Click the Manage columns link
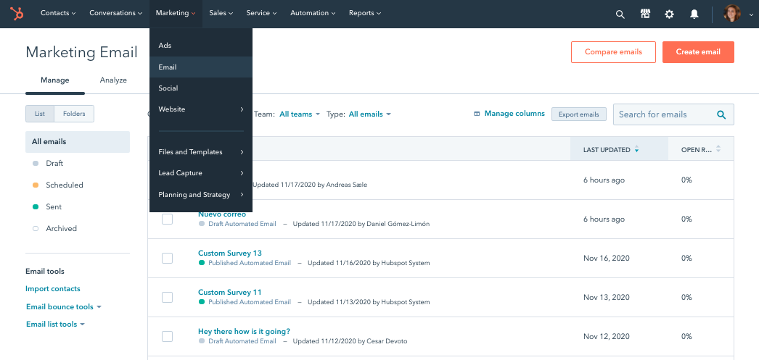This screenshot has height=360, width=759. pyautogui.click(x=514, y=114)
